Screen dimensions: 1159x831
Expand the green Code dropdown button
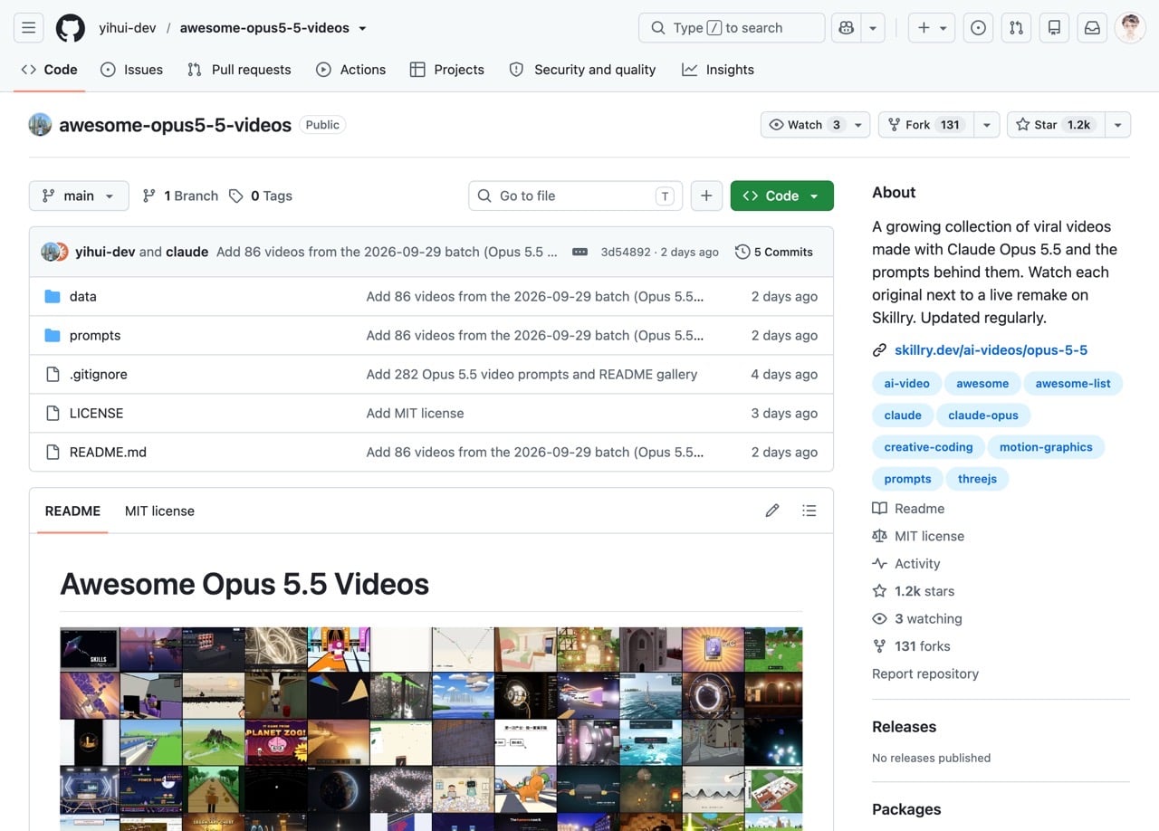[x=782, y=196]
